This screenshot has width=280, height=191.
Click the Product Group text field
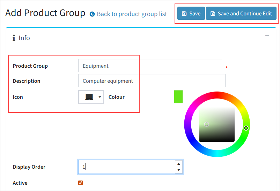(x=150, y=66)
